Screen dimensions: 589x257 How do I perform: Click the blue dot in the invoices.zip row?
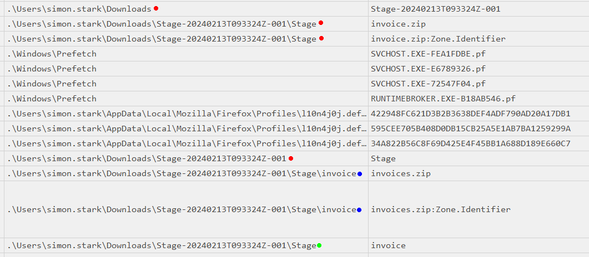360,174
